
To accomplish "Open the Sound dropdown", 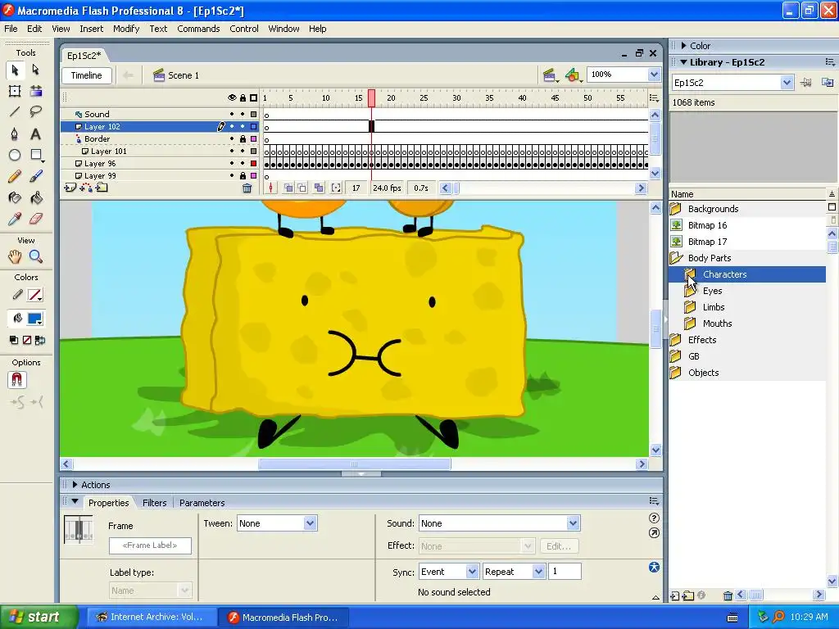I will point(573,523).
